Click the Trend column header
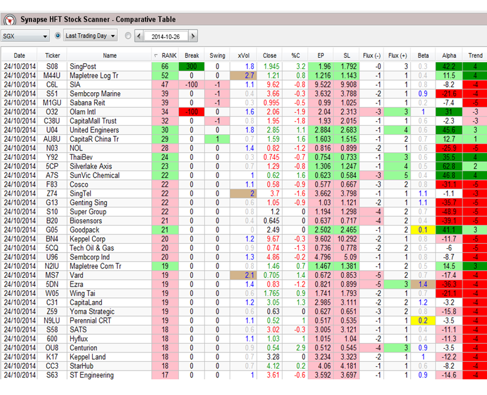 click(x=475, y=56)
